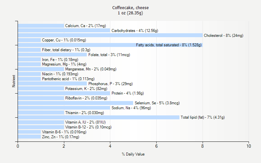Select the 'Niacin - 1% (0.193mg)' label
This screenshot has height=163, width=261.
pos(60,74)
